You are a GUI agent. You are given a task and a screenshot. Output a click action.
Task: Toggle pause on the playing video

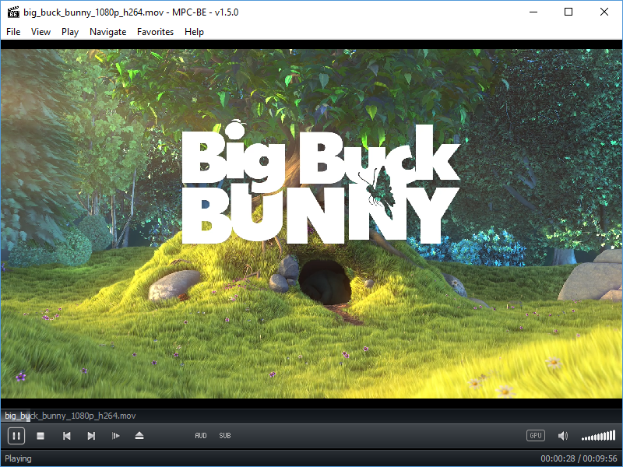(x=16, y=436)
